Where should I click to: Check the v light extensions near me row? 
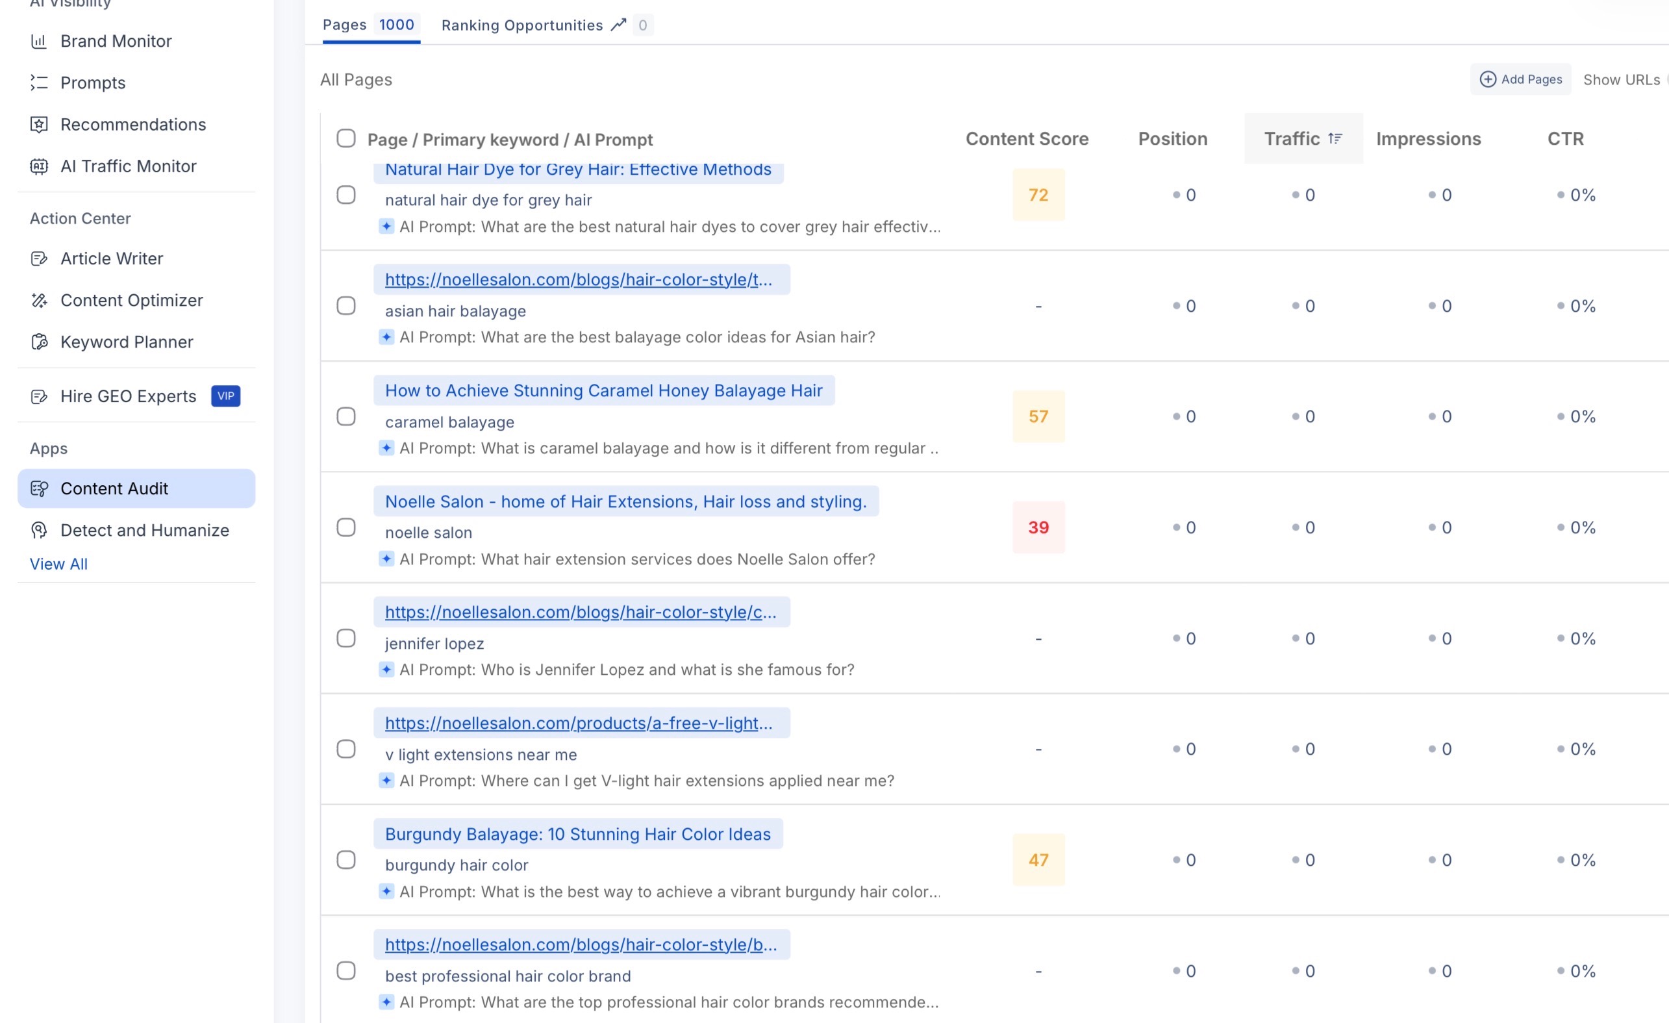(346, 750)
